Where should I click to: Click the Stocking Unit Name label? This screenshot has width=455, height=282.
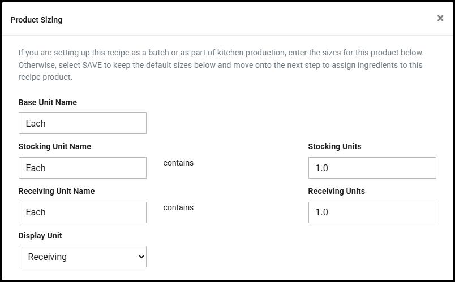coord(54,146)
